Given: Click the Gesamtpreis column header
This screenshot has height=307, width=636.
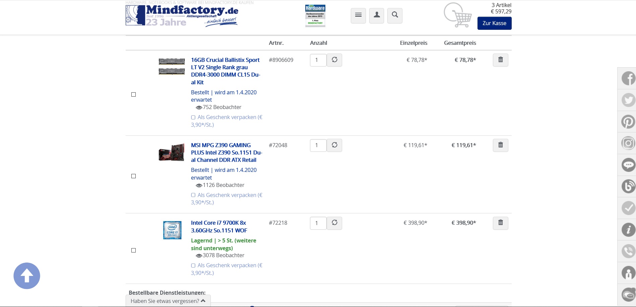Looking at the screenshot, I should click(460, 43).
